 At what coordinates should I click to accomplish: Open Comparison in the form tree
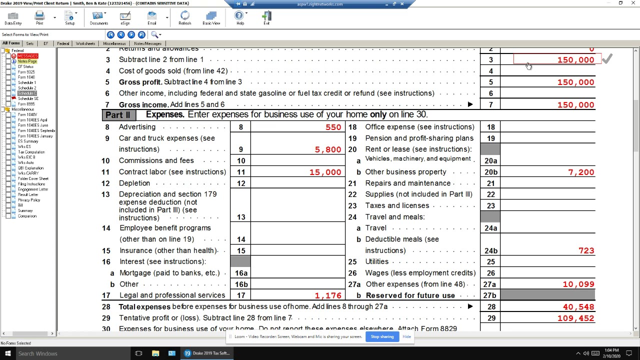tap(27, 216)
